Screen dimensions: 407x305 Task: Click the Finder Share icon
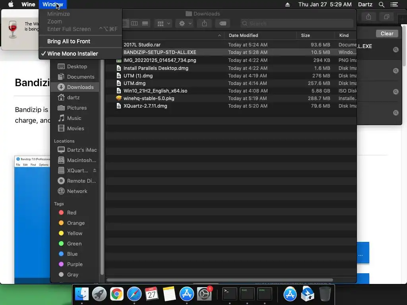coord(205,23)
